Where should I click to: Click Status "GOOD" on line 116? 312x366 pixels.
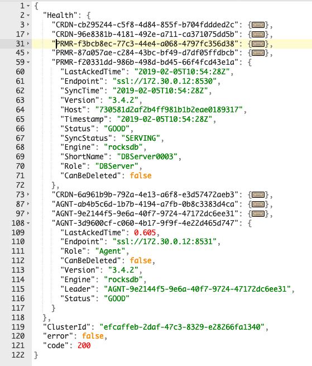coord(117,298)
